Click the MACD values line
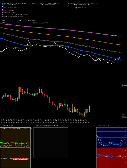127x168 pixels. 12,17
